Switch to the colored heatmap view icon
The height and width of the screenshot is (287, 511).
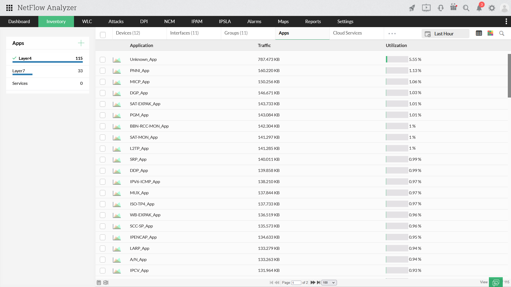click(490, 33)
